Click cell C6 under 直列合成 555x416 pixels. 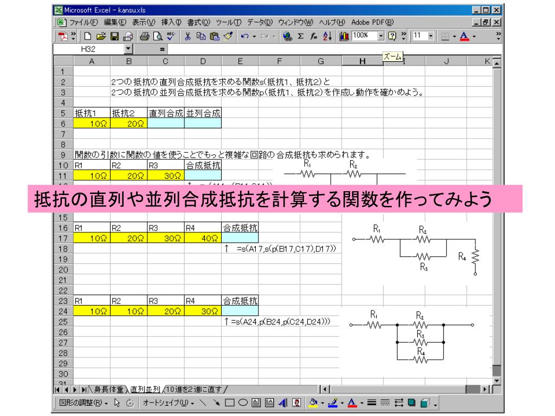coord(166,123)
